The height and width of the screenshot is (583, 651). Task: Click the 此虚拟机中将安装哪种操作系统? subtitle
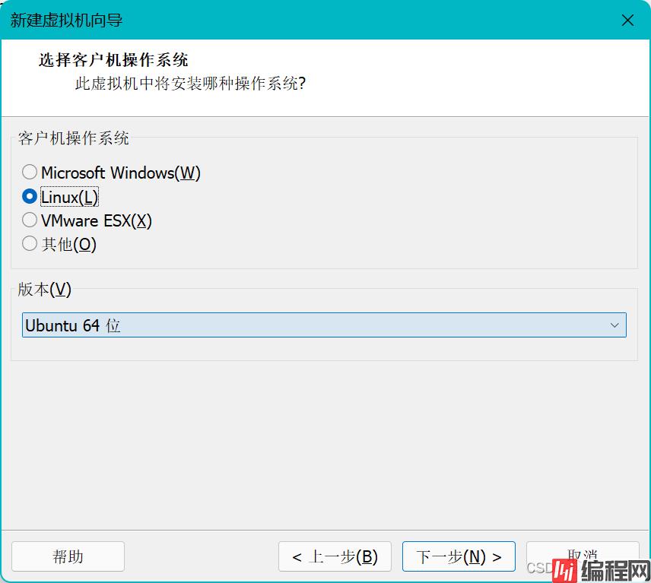190,83
